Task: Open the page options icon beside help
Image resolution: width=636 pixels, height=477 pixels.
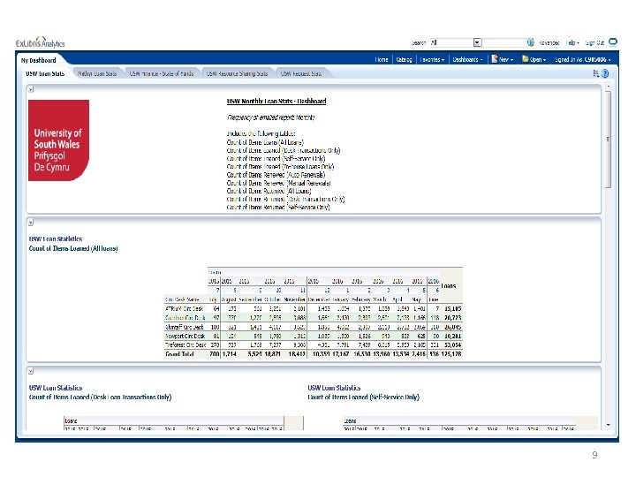Action: click(x=596, y=73)
